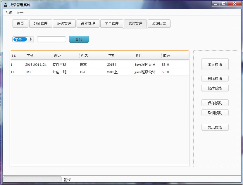The width and height of the screenshot is (243, 185).
Task: Click the 修改成绩 button
Action: pyautogui.click(x=215, y=88)
